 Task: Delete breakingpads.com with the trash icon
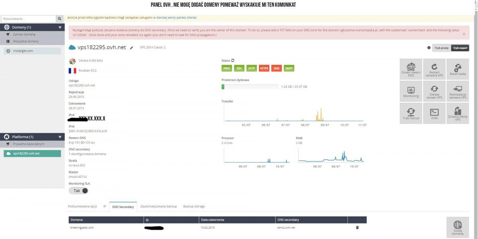click(357, 227)
